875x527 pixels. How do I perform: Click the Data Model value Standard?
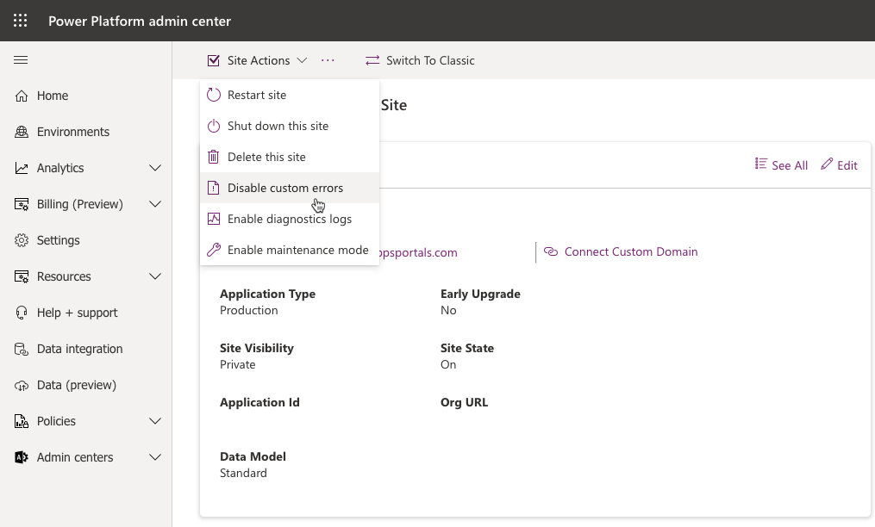pos(243,473)
